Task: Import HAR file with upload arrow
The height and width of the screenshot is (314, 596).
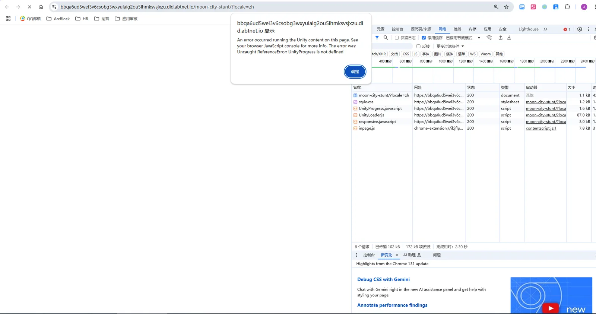Action: pos(501,38)
